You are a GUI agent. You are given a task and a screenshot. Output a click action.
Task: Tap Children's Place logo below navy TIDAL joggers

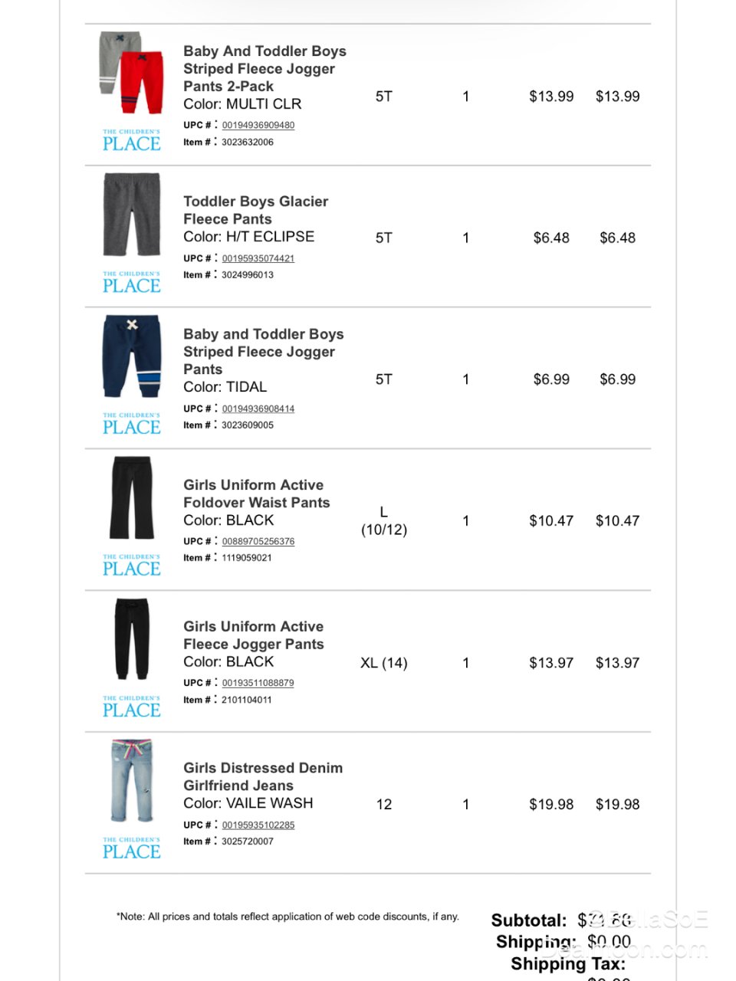pyautogui.click(x=131, y=425)
